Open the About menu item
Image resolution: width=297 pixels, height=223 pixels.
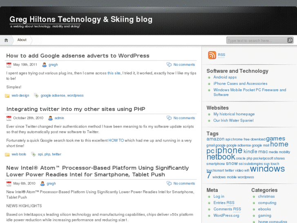[x=22, y=40]
